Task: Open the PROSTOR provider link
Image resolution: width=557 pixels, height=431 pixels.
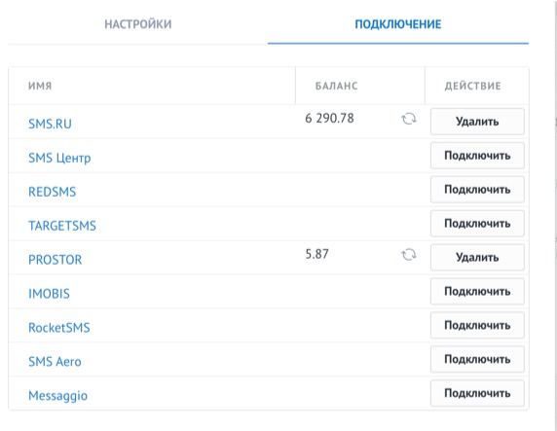Action: point(56,260)
